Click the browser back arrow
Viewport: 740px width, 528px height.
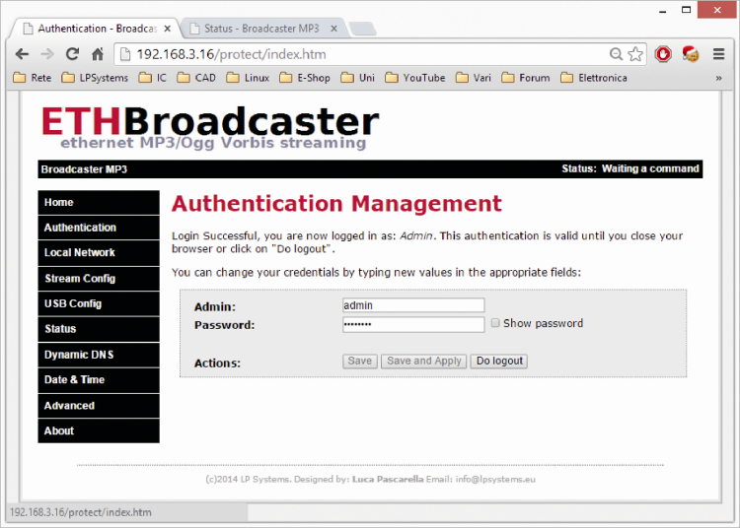(21, 54)
